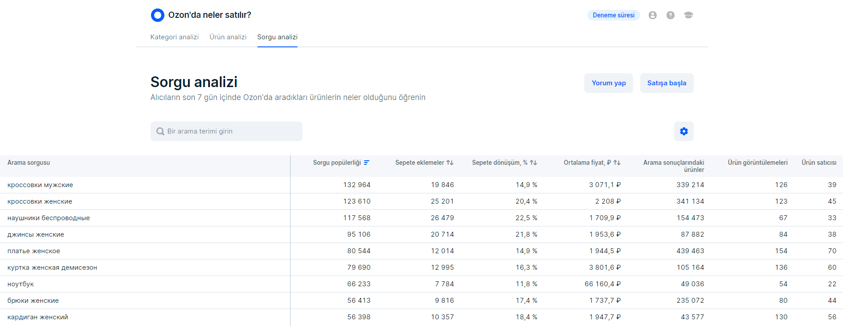Open the help question mark icon

point(671,15)
